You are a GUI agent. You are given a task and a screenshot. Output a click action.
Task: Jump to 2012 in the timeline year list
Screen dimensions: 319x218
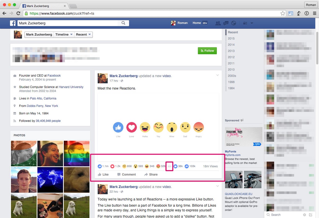click(231, 57)
